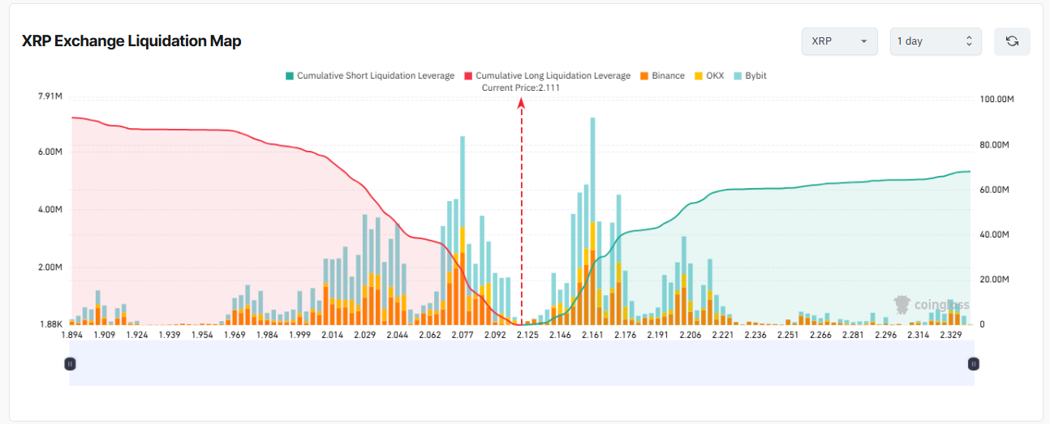This screenshot has width=1050, height=424.
Task: Click the 80.00M right axis label
Action: [995, 144]
